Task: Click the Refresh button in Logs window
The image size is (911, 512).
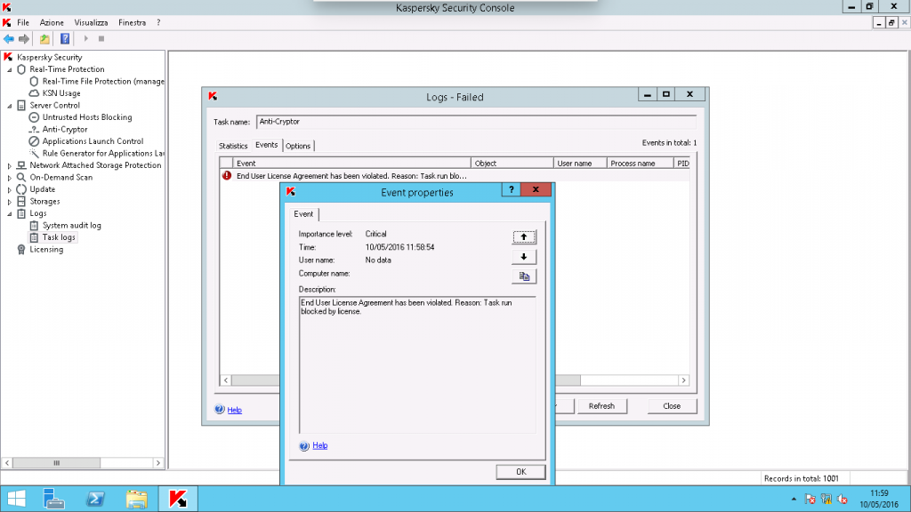Action: coord(602,406)
